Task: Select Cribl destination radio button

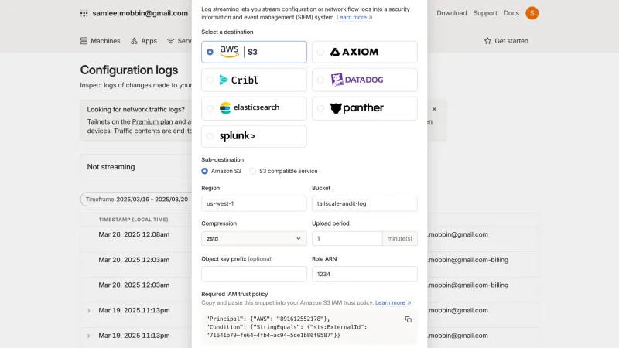Action: pyautogui.click(x=210, y=80)
